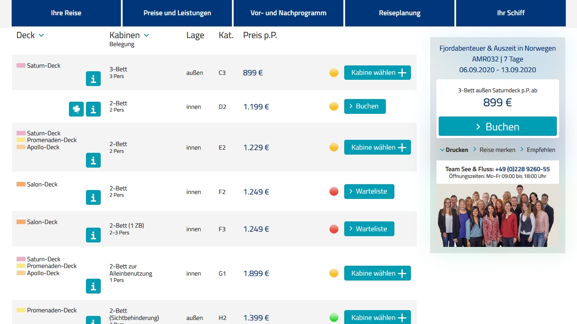Click the pink Saturn-Deck color swatch in C3 row

coord(21,66)
